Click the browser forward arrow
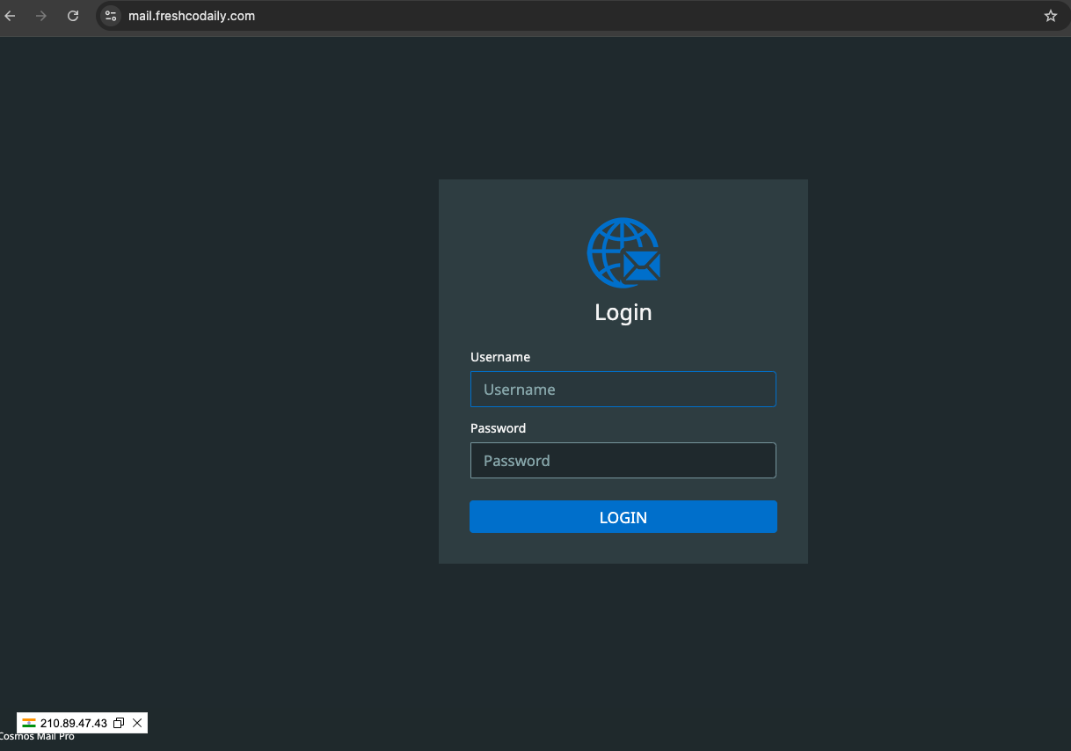 pos(41,16)
